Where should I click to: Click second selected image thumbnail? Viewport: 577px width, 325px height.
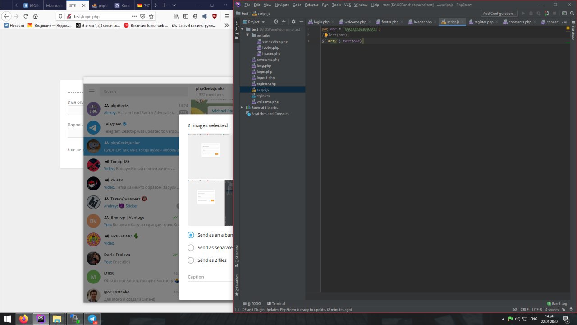(210, 202)
